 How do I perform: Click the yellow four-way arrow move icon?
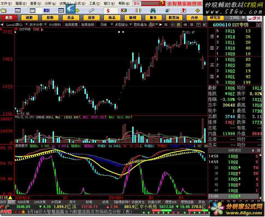pos(78,11)
